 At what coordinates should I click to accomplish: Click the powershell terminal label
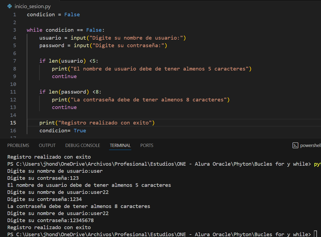coord(310,145)
